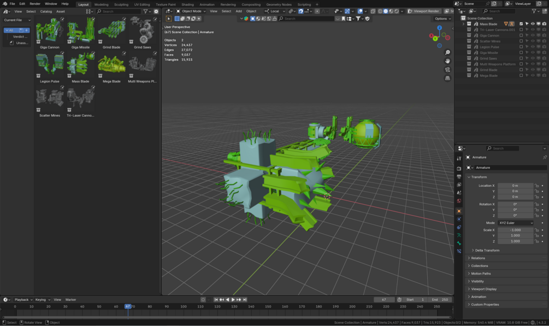Image resolution: width=549 pixels, height=326 pixels.
Task: Click the Scene Collection archive icon
Action: pyautogui.click(x=463, y=18)
